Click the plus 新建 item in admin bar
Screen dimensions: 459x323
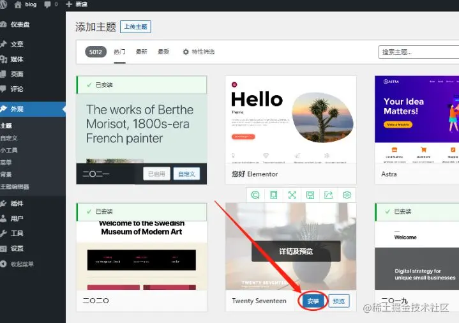click(x=77, y=4)
